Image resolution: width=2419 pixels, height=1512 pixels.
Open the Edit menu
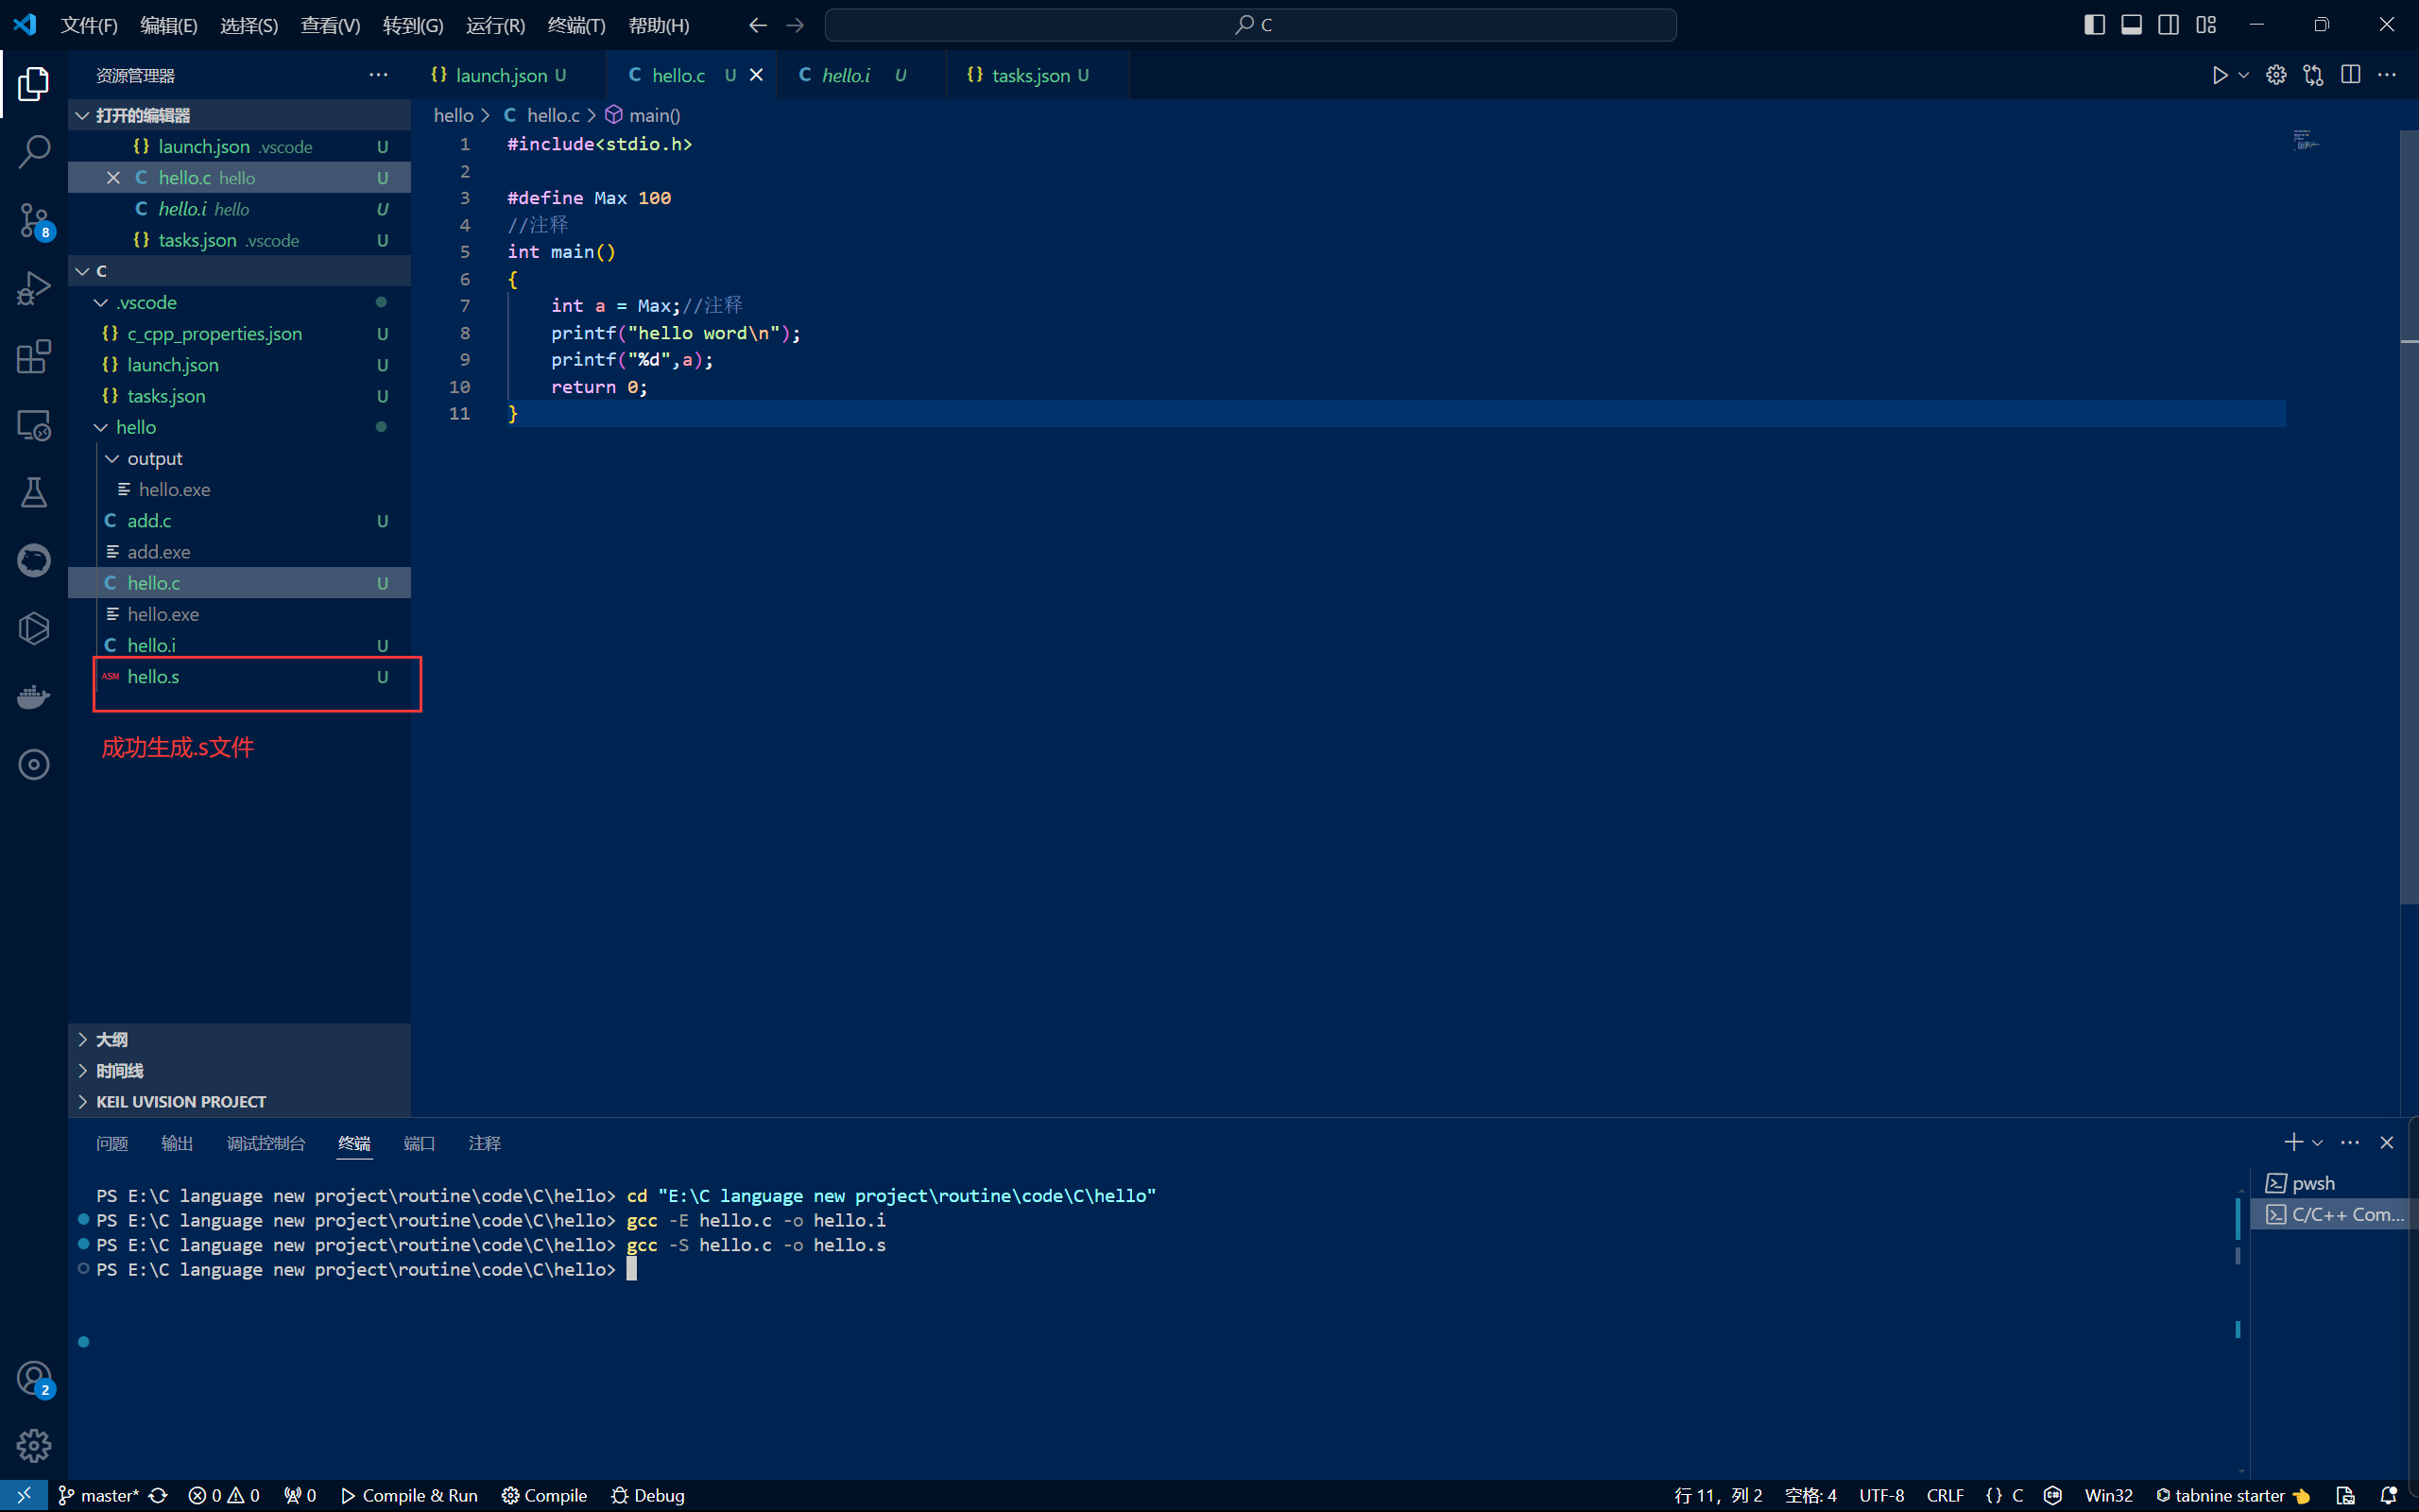[x=169, y=25]
